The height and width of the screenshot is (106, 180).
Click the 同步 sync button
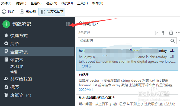[x=8, y=11]
